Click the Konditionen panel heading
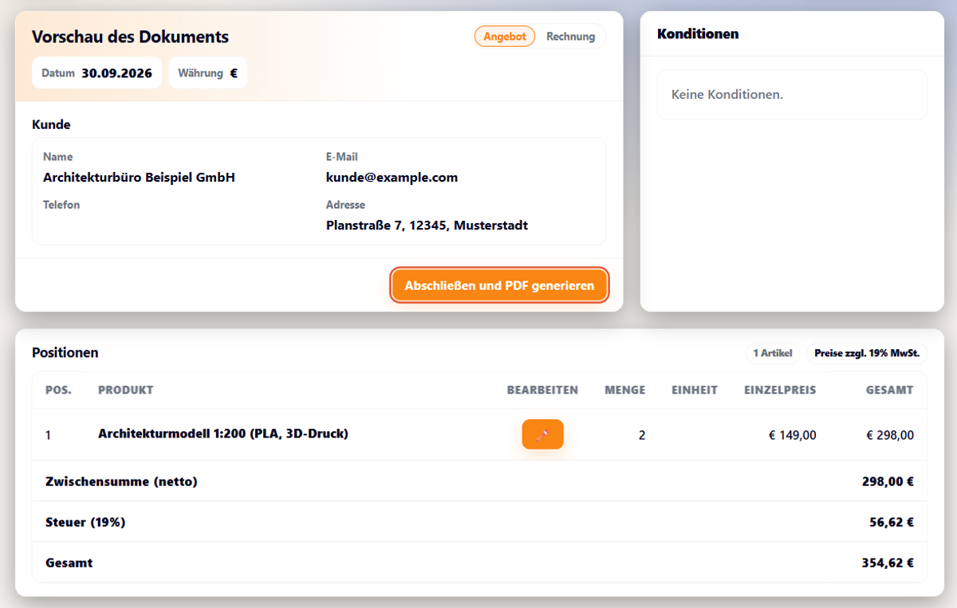Screen dimensions: 957x608 click(698, 33)
